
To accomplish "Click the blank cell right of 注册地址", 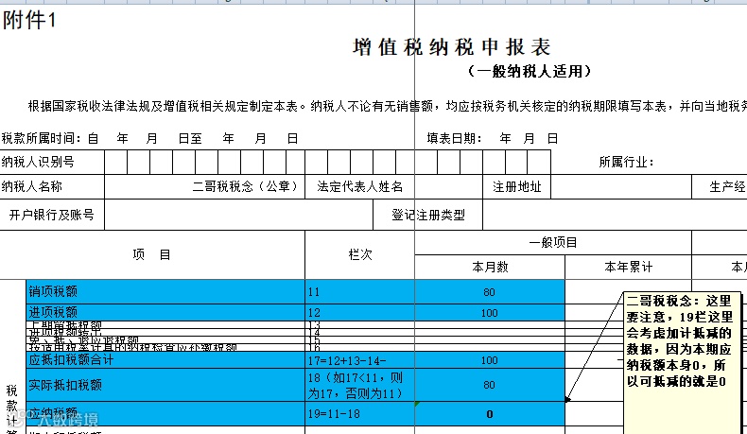I will [x=621, y=186].
